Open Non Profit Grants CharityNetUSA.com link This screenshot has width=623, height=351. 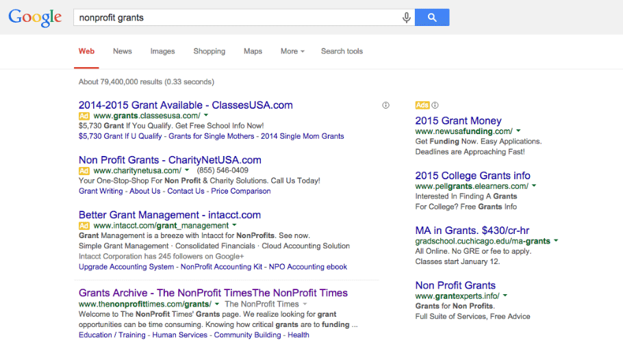[170, 160]
